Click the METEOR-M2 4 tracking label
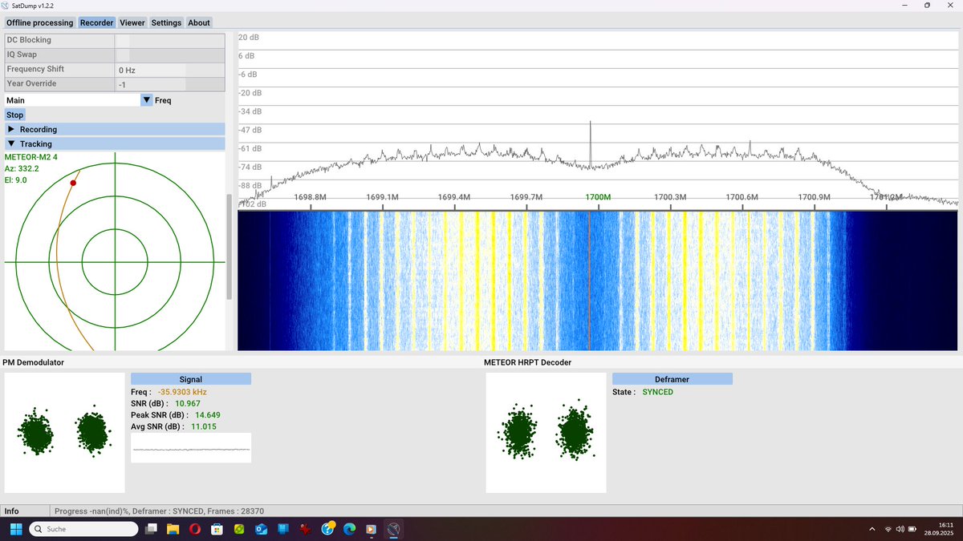The image size is (963, 541). click(x=30, y=157)
